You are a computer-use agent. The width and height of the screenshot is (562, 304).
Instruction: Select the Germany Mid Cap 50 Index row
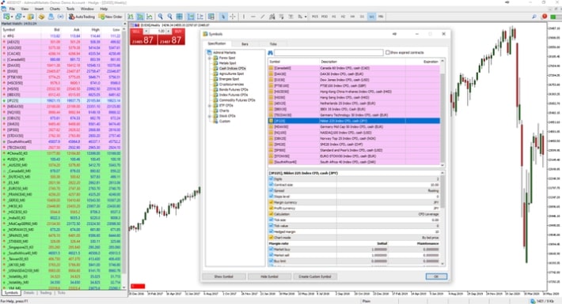click(354, 127)
